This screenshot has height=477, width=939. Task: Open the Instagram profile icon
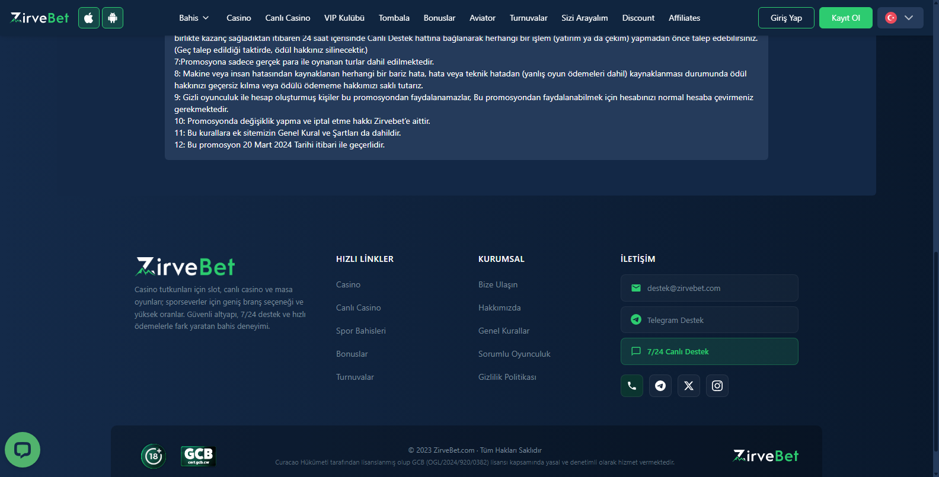pos(717,386)
